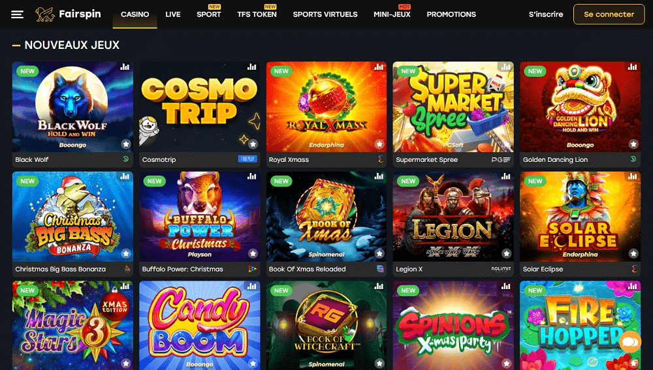The image size is (653, 370).
Task: Toggle favorite star on Royal Xmass
Action: coord(379,144)
